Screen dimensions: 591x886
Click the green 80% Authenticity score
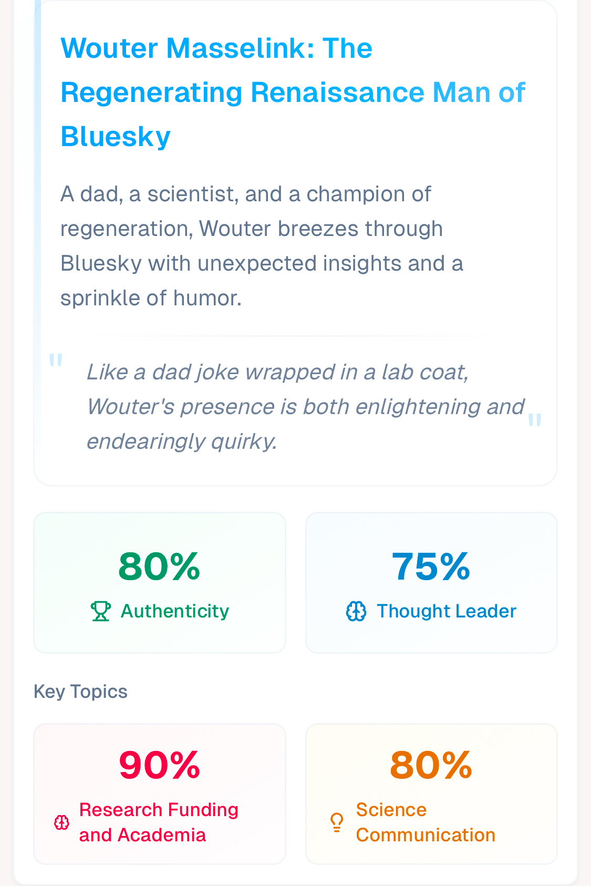tap(159, 566)
